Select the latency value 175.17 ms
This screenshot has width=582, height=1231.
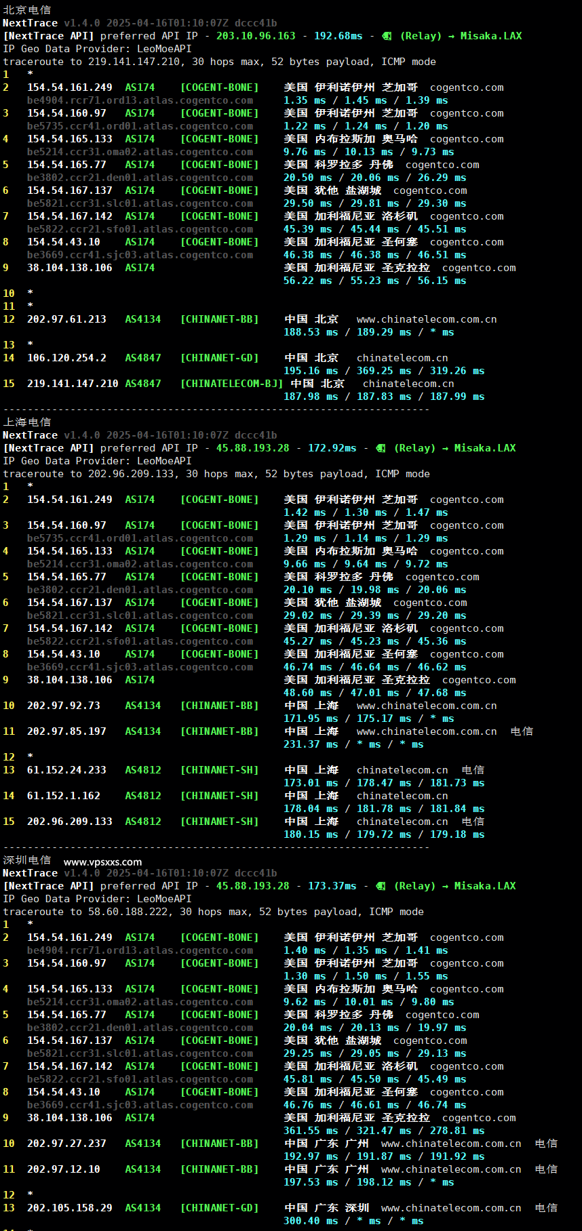point(384,719)
